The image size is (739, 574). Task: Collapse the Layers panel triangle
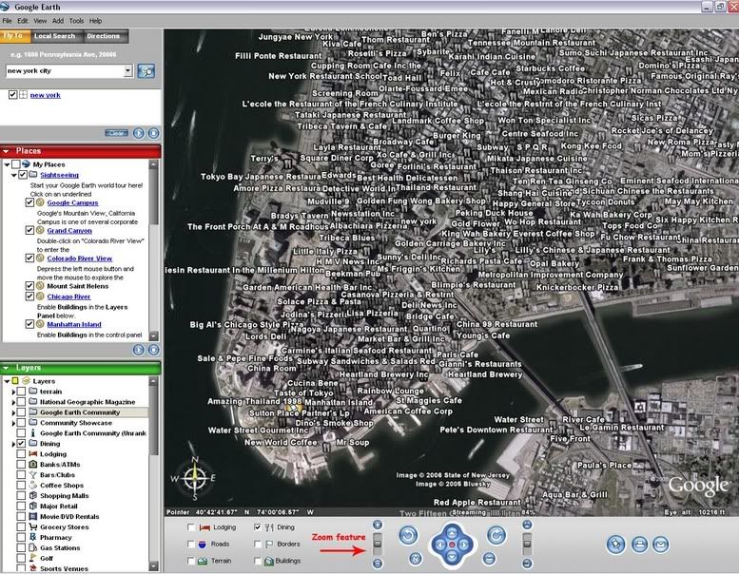tap(6, 368)
